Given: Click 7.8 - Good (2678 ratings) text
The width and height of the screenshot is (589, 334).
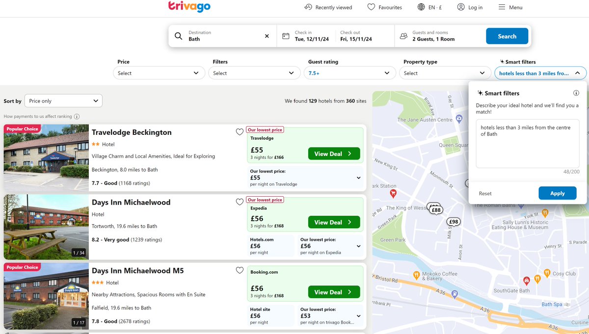Looking at the screenshot, I should (121, 321).
